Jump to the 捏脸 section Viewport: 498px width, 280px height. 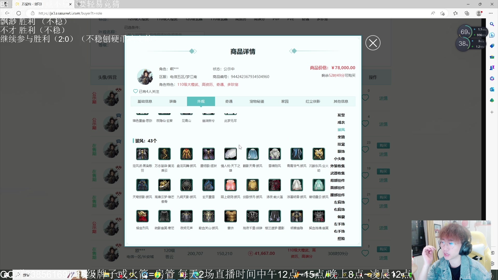click(341, 239)
